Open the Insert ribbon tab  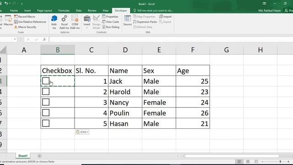(27, 11)
